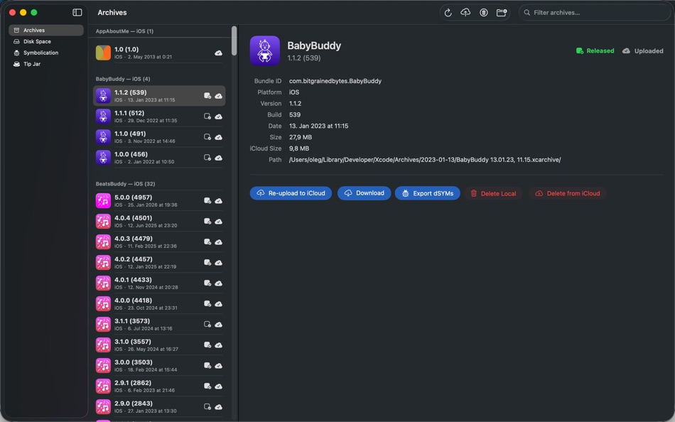Select the BeatsBuddy 3.0.0 (3503) archive

159,366
